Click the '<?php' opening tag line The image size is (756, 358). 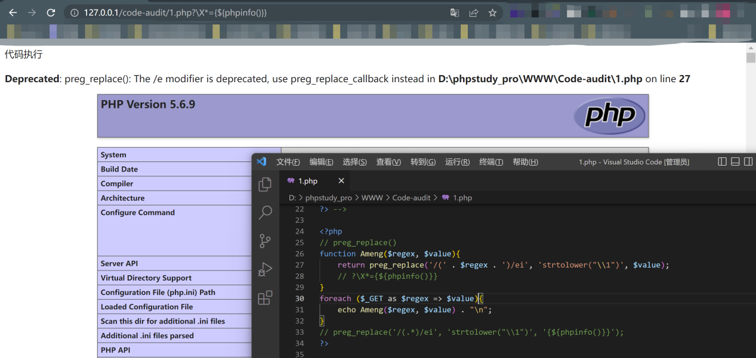tap(331, 232)
